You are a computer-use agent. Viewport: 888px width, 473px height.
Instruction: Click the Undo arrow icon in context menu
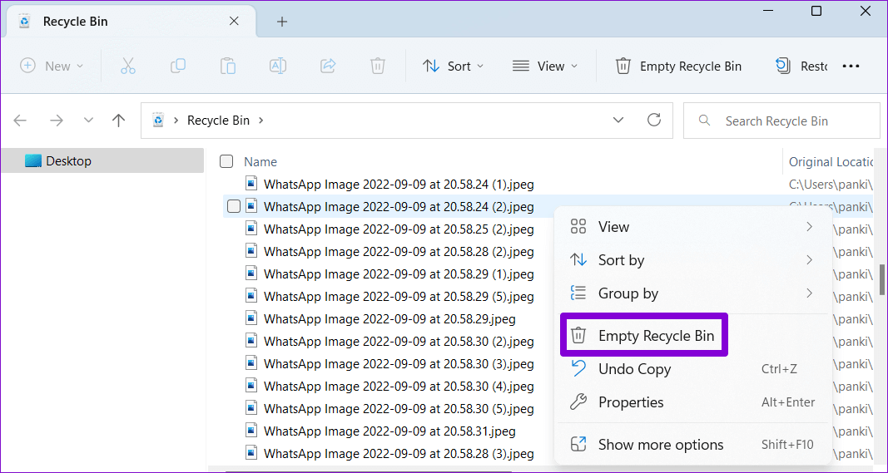(578, 369)
